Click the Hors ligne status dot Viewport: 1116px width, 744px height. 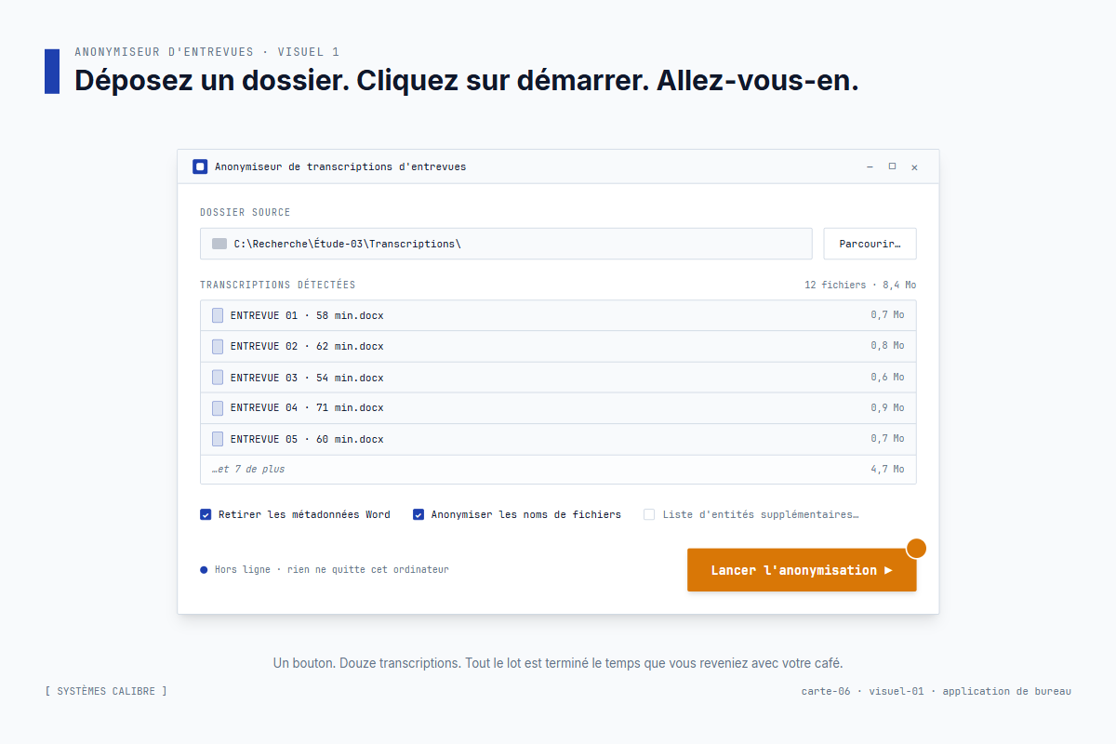click(x=204, y=568)
